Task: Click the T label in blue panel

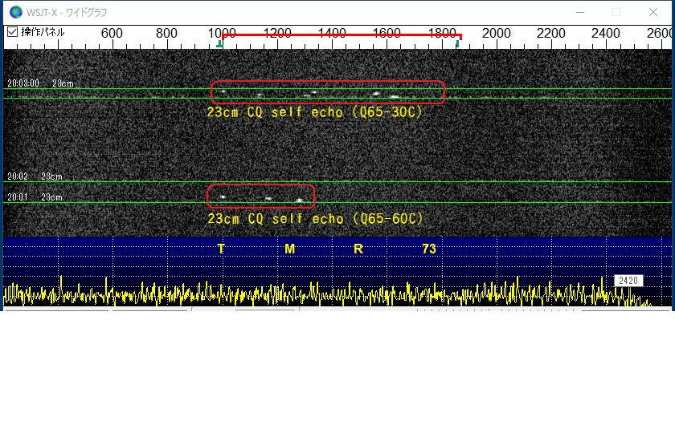Action: click(221, 249)
